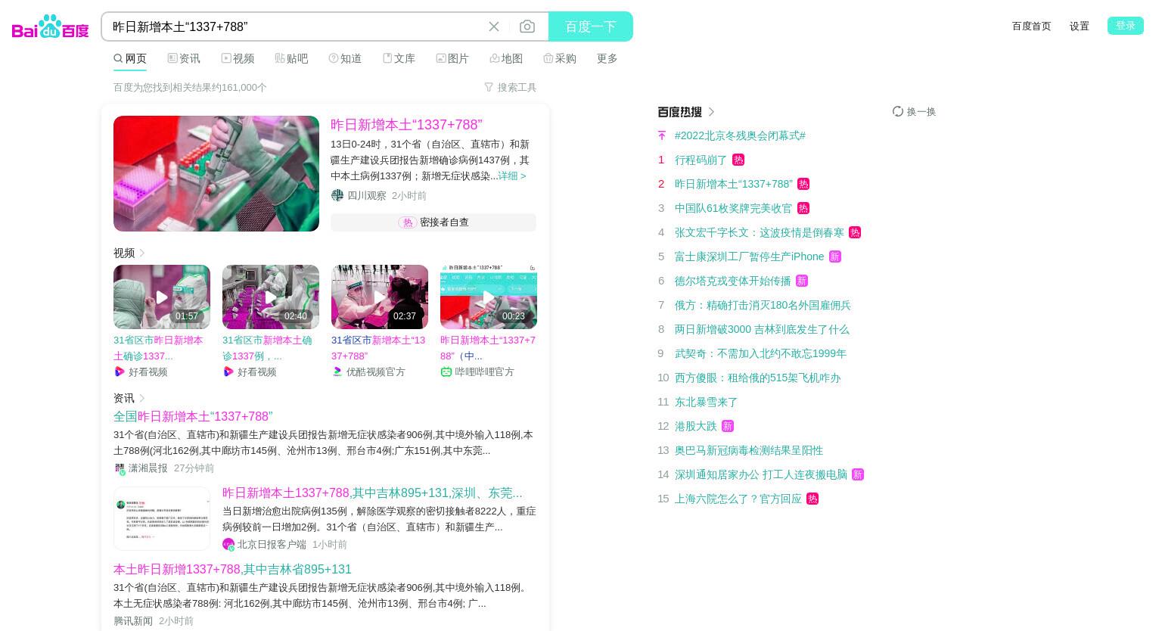The image size is (1162, 631).
Task: Switch to the 采购 tab
Action: (x=560, y=58)
